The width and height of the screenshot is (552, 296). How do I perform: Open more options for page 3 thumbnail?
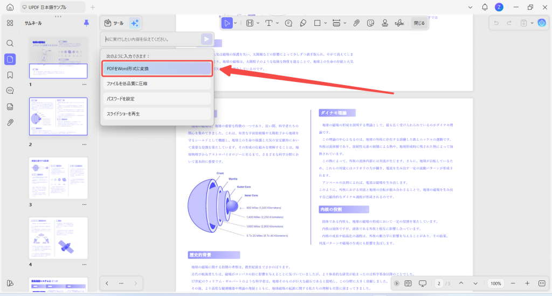click(84, 204)
